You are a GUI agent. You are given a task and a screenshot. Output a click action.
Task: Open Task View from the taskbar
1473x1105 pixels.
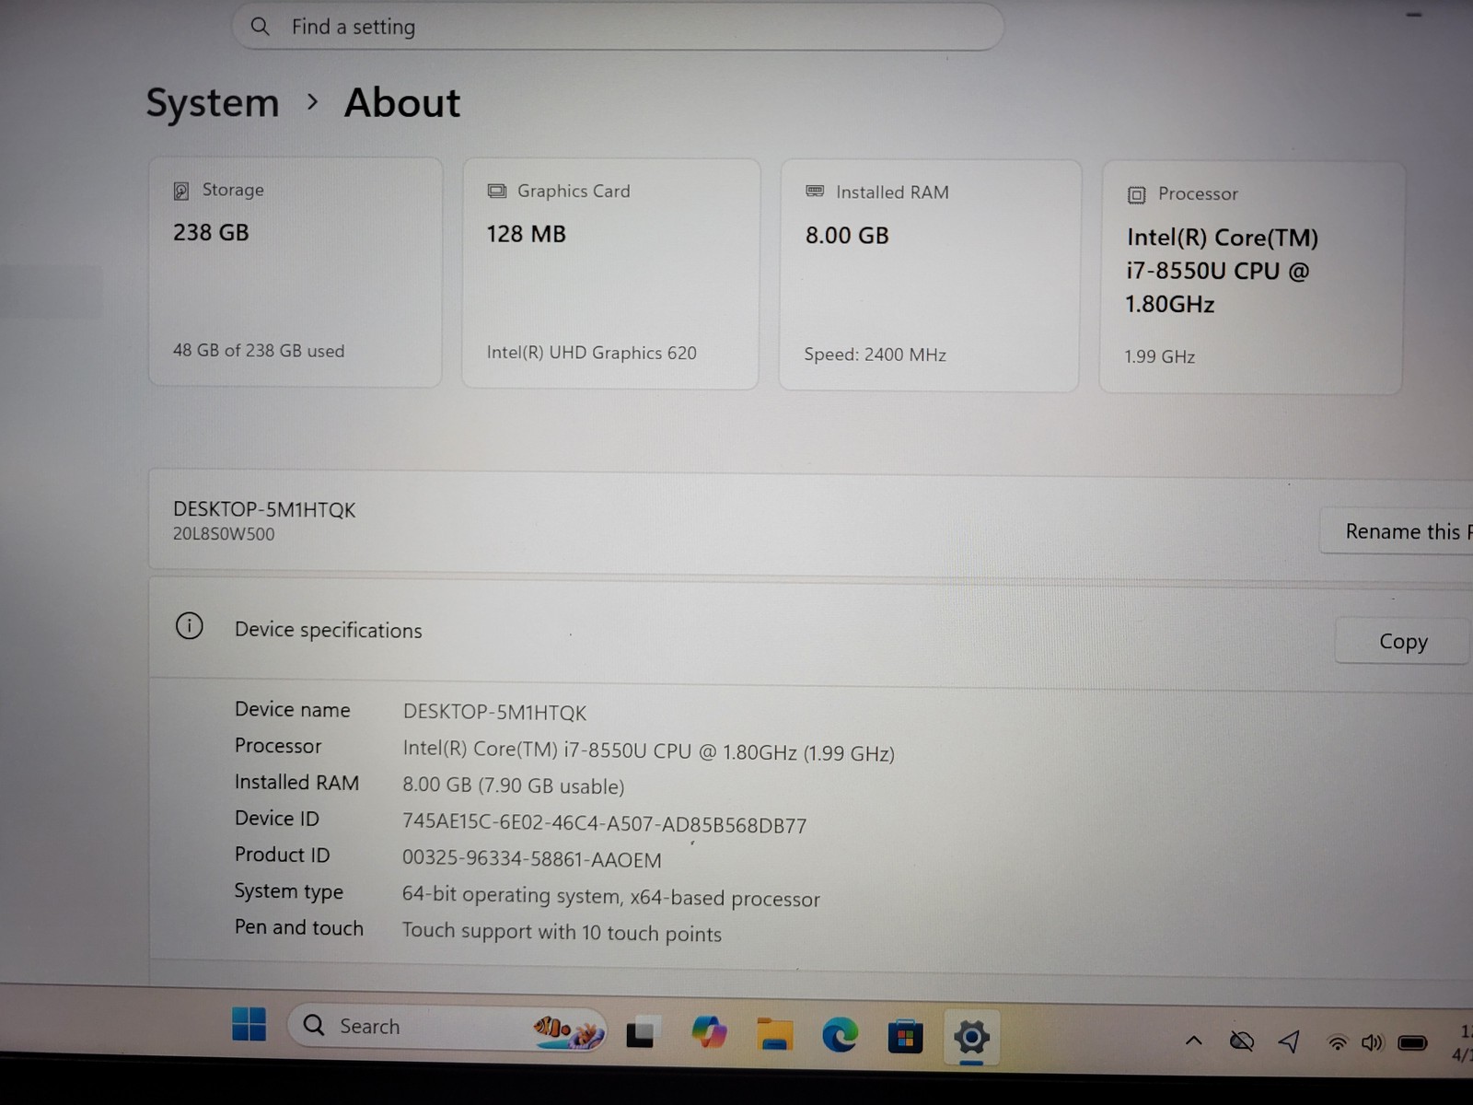coord(641,1033)
